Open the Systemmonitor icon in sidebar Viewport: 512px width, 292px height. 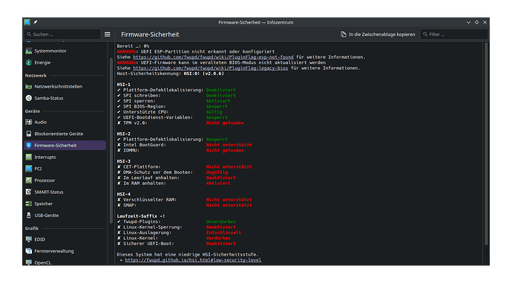tap(29, 51)
